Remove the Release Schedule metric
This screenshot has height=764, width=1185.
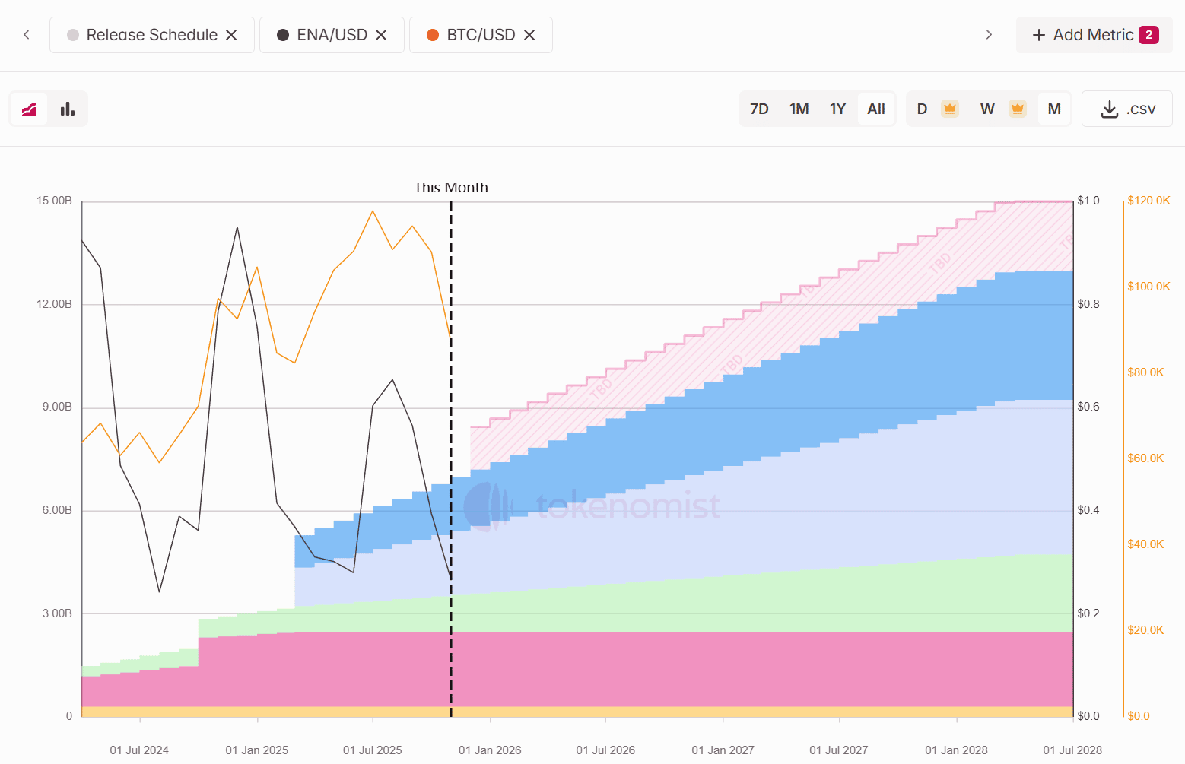[x=232, y=35]
